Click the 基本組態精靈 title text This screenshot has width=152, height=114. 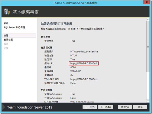tap(26, 12)
